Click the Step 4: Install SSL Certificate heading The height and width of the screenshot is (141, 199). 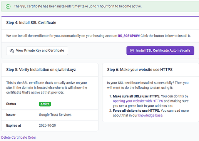pos(31,23)
